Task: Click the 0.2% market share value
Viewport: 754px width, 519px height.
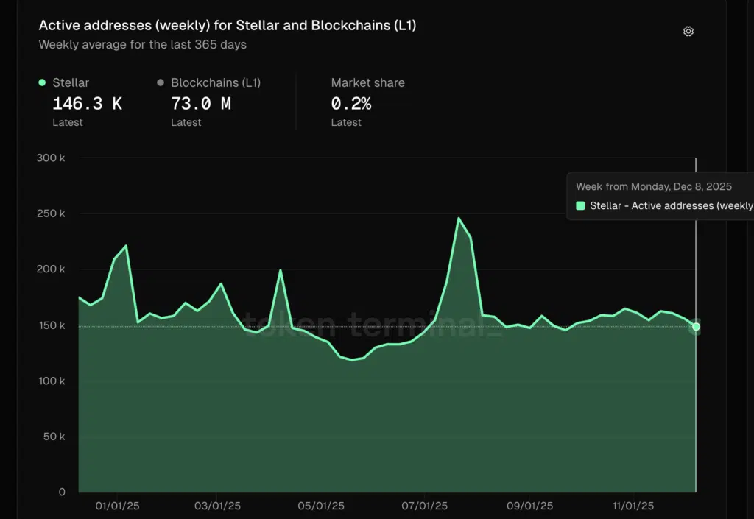Action: click(x=350, y=104)
